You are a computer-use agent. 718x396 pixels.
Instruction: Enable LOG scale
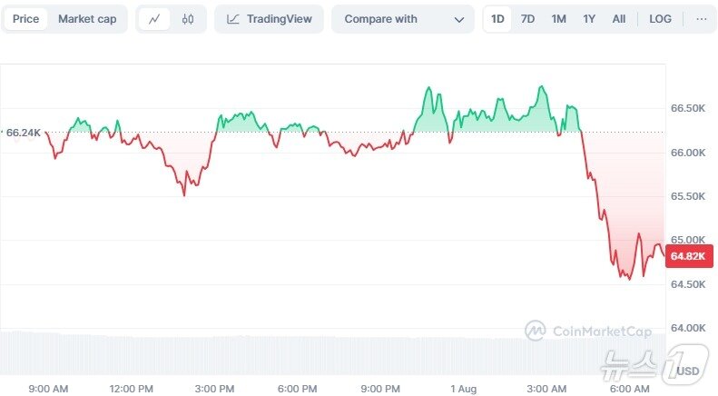(x=661, y=19)
